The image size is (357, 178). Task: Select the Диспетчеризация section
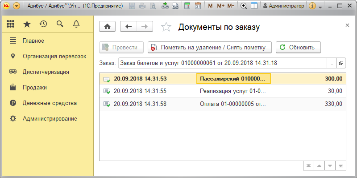click(46, 71)
